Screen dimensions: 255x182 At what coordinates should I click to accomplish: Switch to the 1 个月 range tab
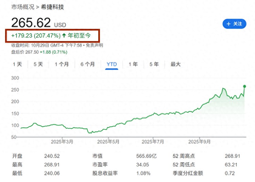[62, 64]
